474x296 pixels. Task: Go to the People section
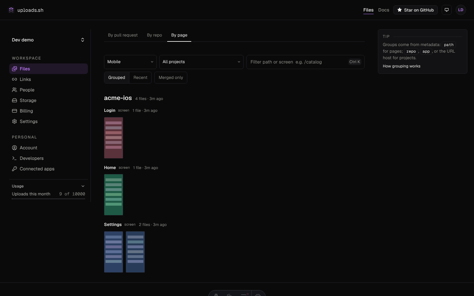48,90
